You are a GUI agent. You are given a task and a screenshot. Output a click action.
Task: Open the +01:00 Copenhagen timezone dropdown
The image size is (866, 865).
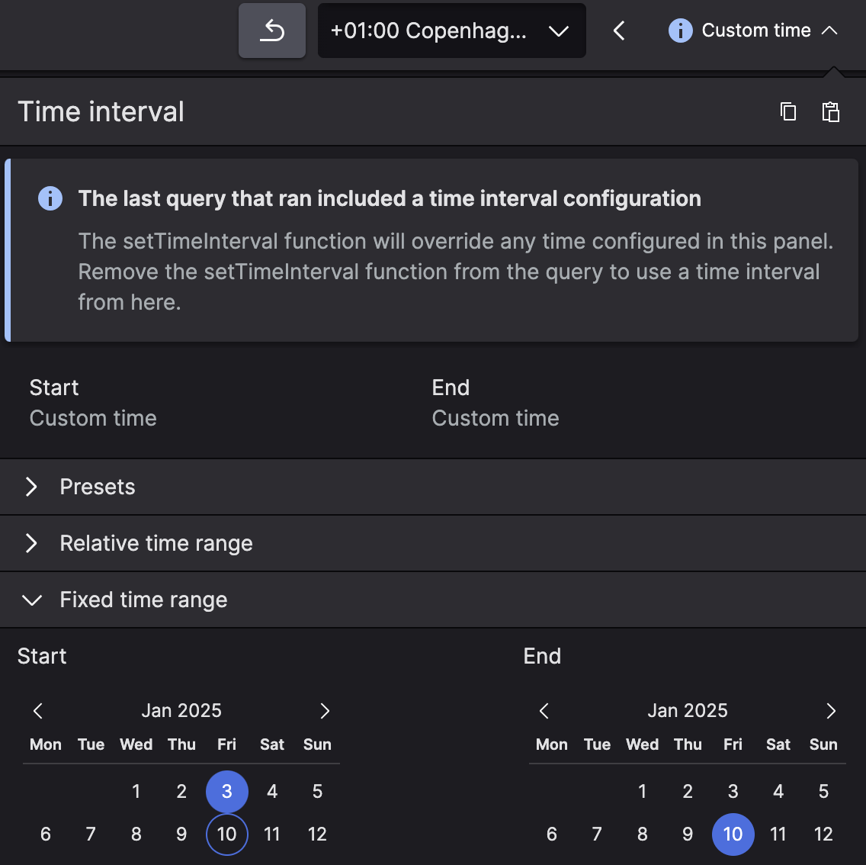pyautogui.click(x=451, y=31)
